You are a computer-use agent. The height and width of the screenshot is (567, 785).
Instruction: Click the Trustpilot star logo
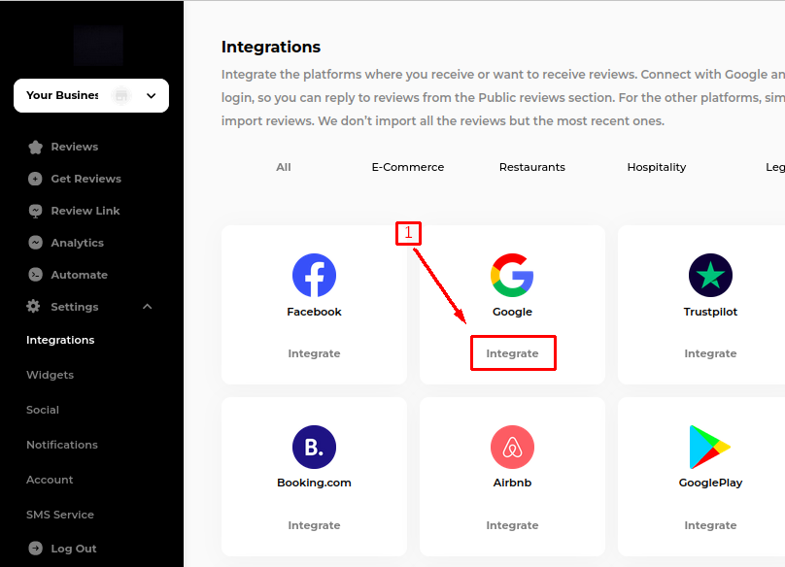[x=710, y=277]
